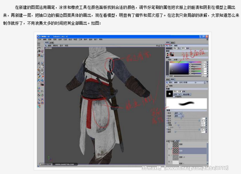Click the 通道 channel button in color panel
The image size is (241, 174).
[175, 48]
